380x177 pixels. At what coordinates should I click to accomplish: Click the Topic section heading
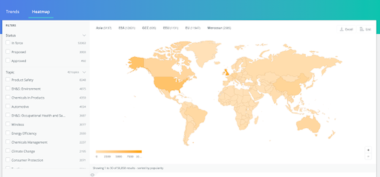(10, 72)
